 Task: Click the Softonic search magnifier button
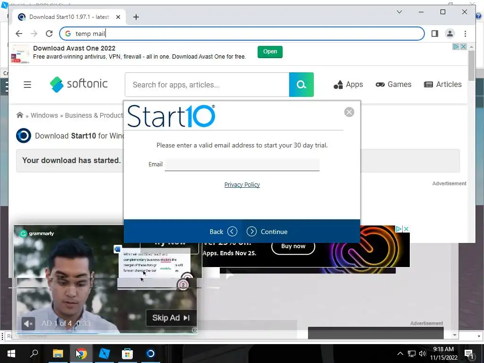(x=301, y=85)
